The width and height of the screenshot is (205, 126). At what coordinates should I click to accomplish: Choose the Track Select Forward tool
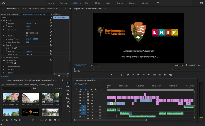(68, 86)
